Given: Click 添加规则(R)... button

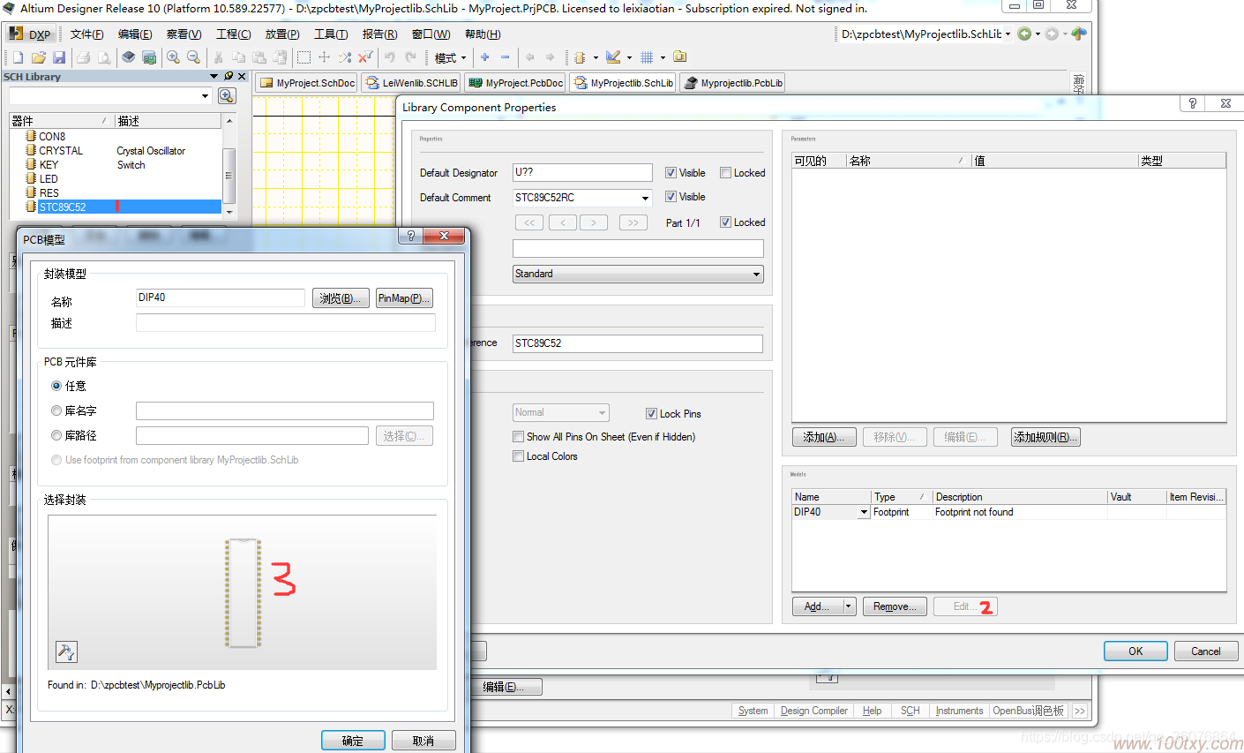Looking at the screenshot, I should [1045, 437].
